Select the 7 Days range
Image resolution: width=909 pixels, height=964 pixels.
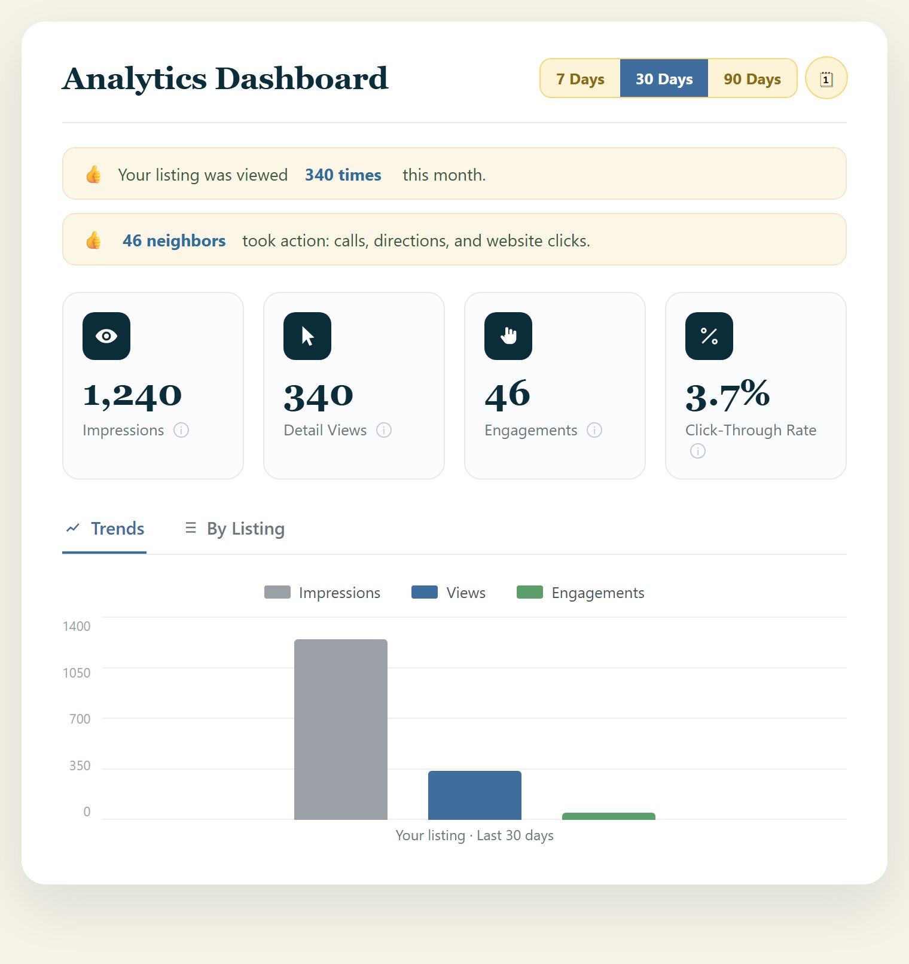(580, 79)
